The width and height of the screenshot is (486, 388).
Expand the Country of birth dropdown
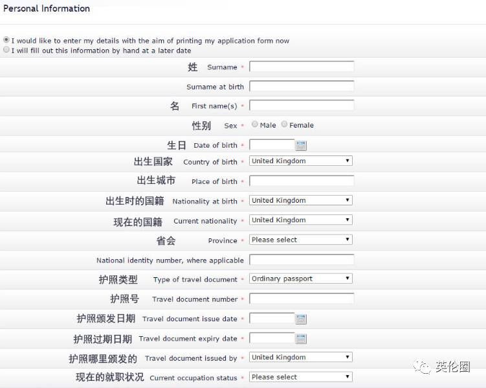(301, 161)
